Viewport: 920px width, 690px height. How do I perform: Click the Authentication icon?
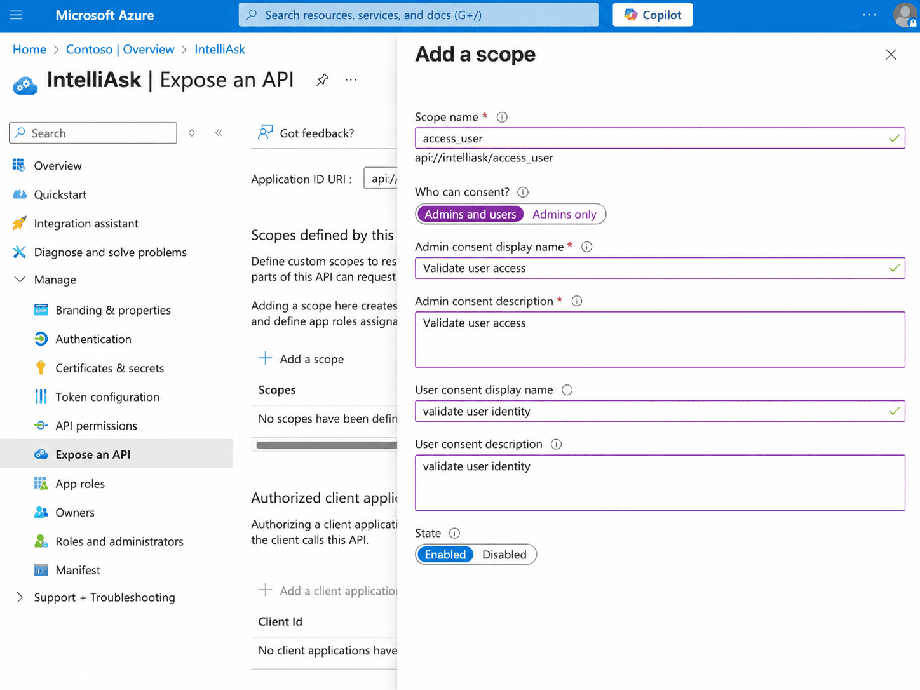tap(41, 339)
